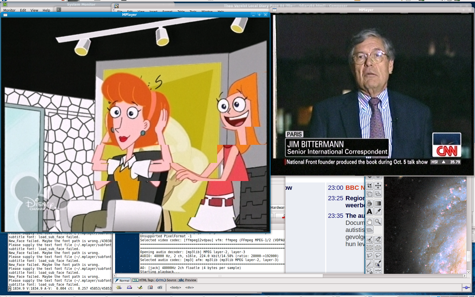Click the second Composer status bar icon
Screen dimensions: 475x297
(x=129, y=287)
